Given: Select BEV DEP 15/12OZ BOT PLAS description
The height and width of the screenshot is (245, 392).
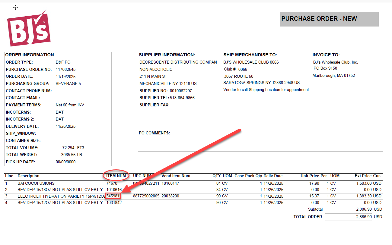Looking at the screenshot, I should click(60, 203).
